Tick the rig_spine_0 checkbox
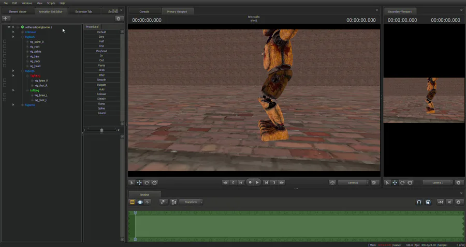 tap(5, 41)
